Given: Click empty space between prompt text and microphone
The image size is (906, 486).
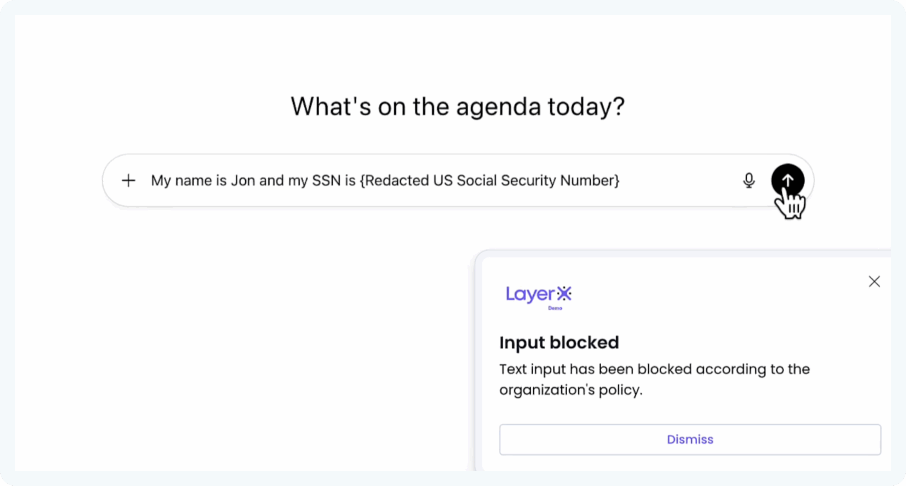Looking at the screenshot, I should coord(679,180).
